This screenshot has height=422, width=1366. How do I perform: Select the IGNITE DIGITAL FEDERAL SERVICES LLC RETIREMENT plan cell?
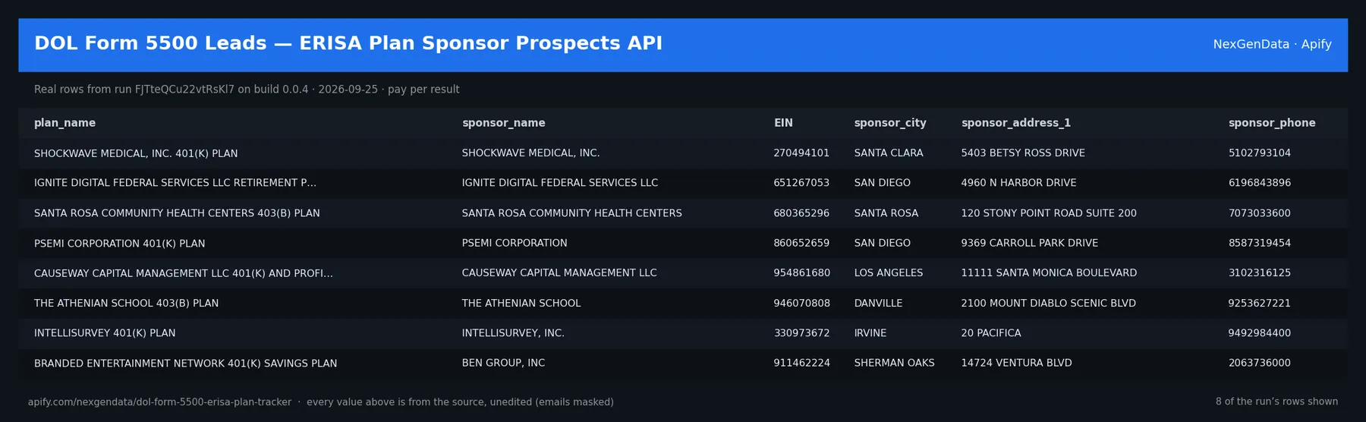[x=175, y=183]
